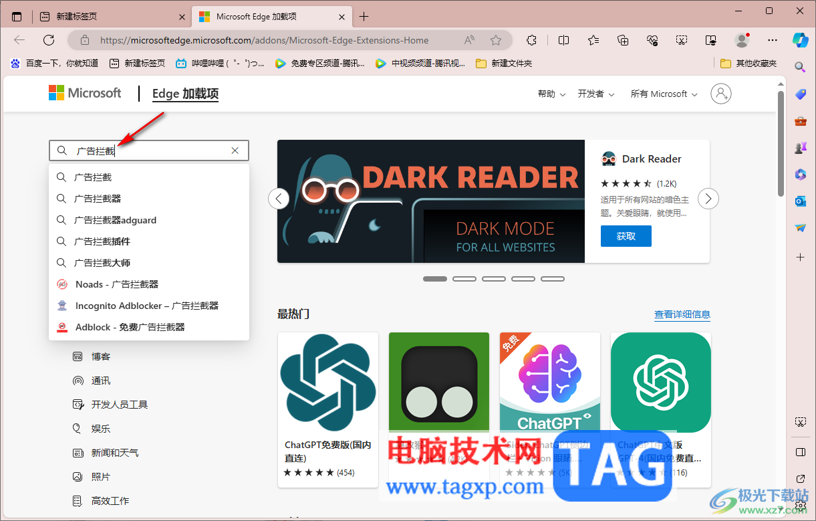Open the browser profile avatar
This screenshot has height=521, width=816.
tap(742, 40)
